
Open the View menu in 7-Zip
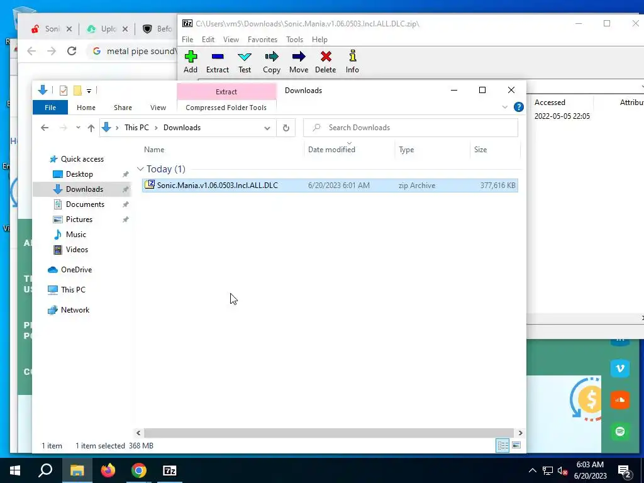231,40
